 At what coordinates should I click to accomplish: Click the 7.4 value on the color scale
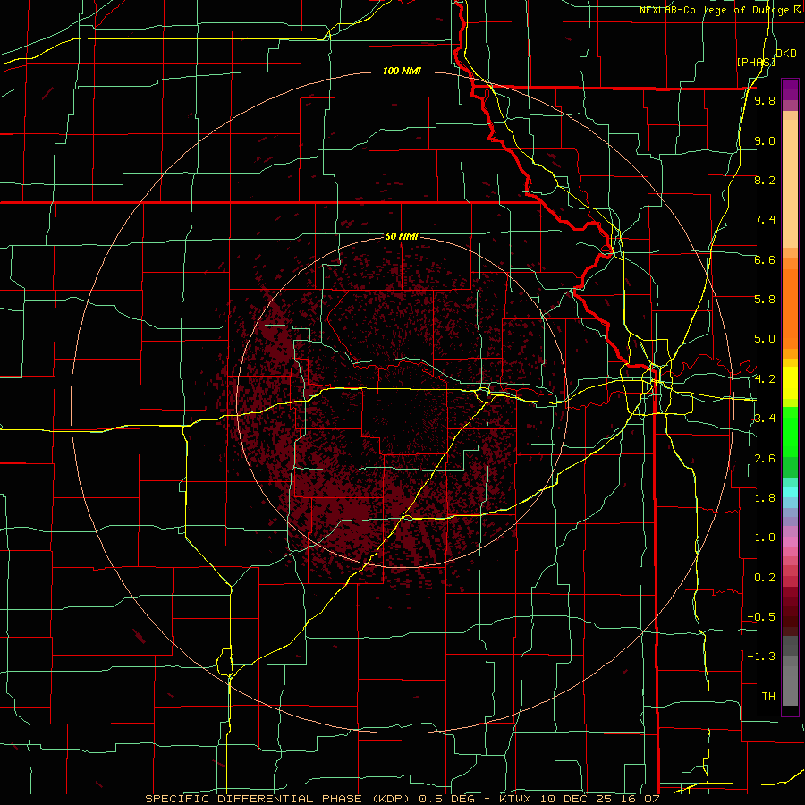765,220
